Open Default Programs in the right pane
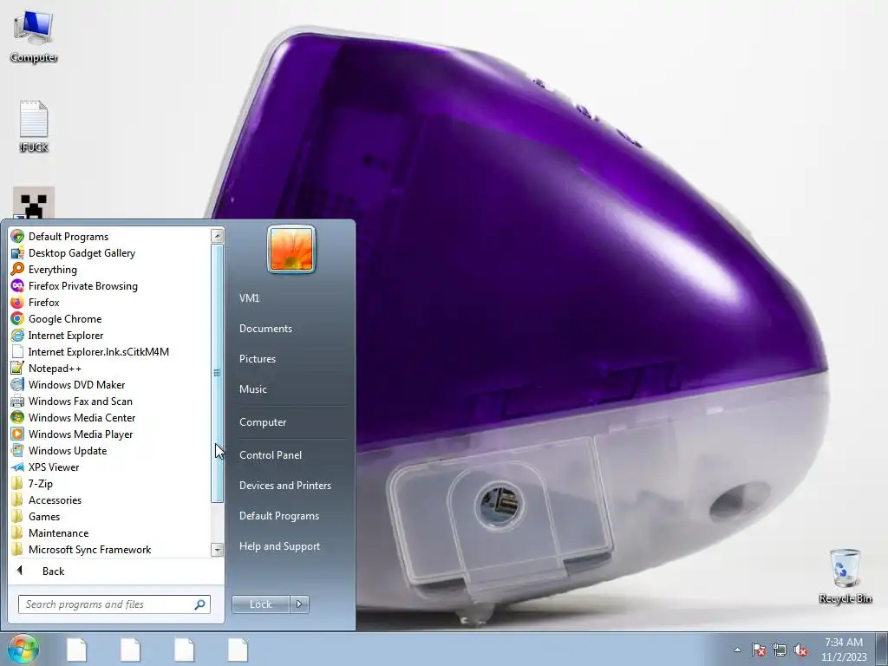 pyautogui.click(x=278, y=516)
